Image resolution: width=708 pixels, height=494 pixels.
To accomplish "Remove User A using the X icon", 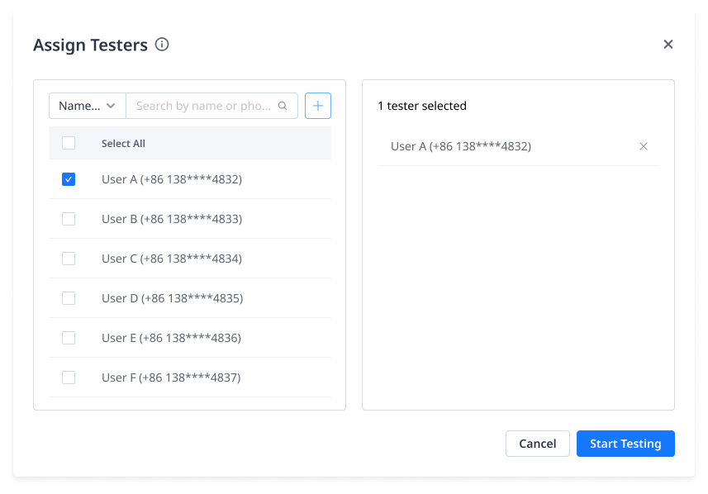I will (644, 146).
